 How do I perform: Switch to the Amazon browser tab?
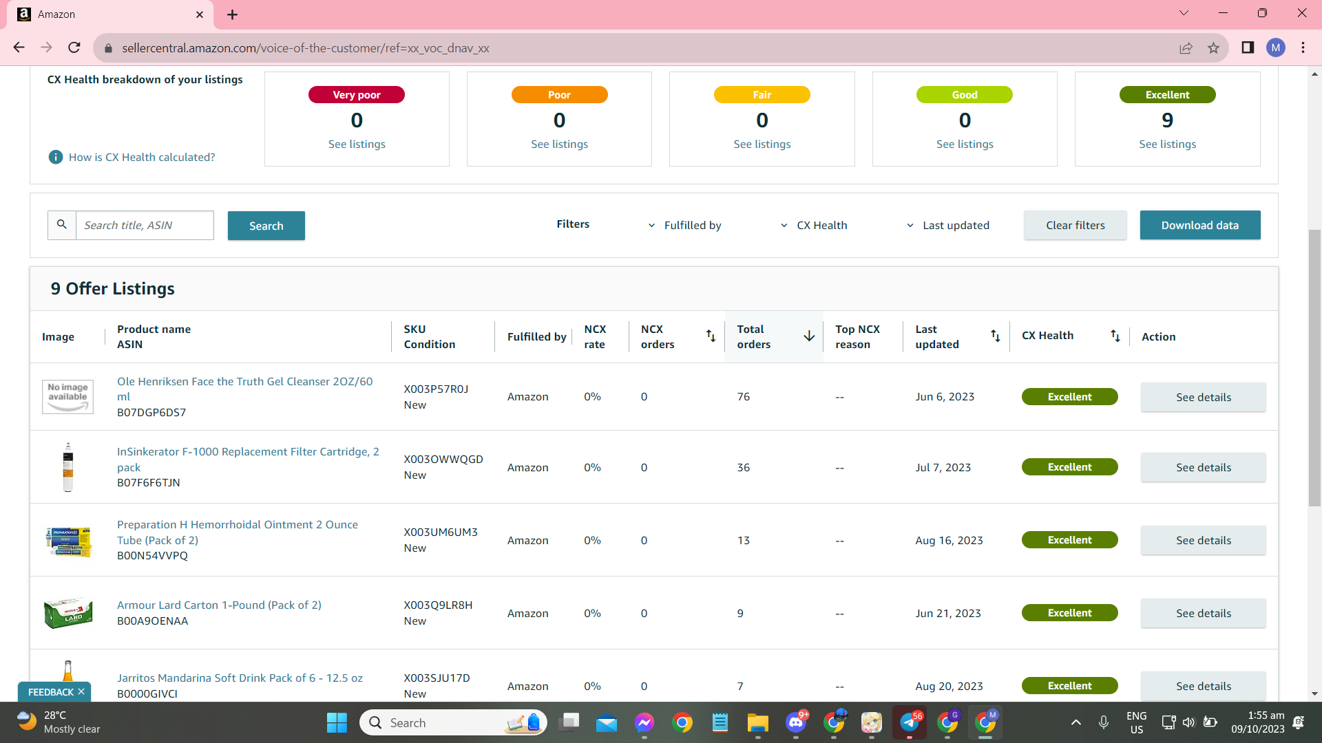point(110,14)
